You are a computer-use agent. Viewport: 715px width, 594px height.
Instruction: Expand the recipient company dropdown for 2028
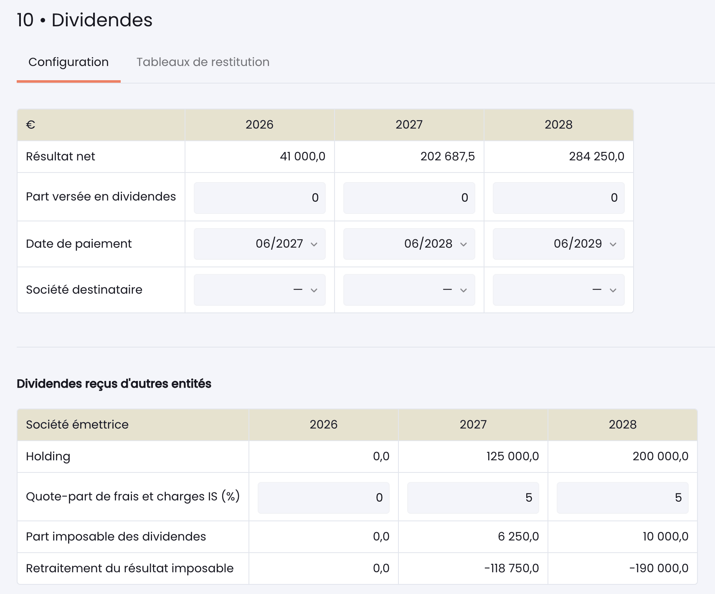(x=558, y=289)
